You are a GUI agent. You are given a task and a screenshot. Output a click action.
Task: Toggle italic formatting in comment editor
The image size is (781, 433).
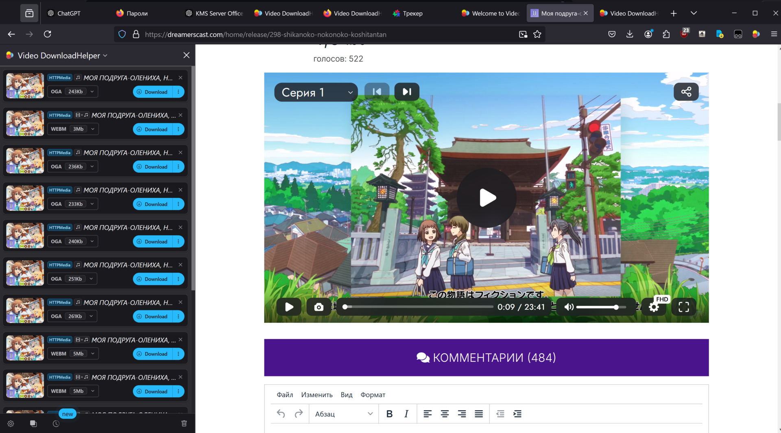(x=406, y=414)
